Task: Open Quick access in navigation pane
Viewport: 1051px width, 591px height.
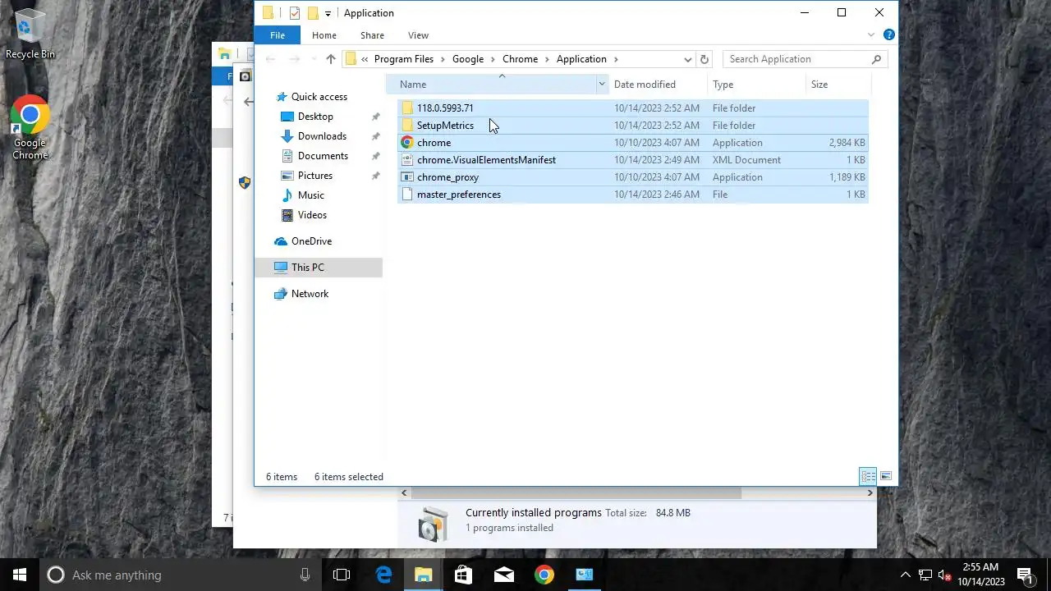Action: (x=319, y=97)
